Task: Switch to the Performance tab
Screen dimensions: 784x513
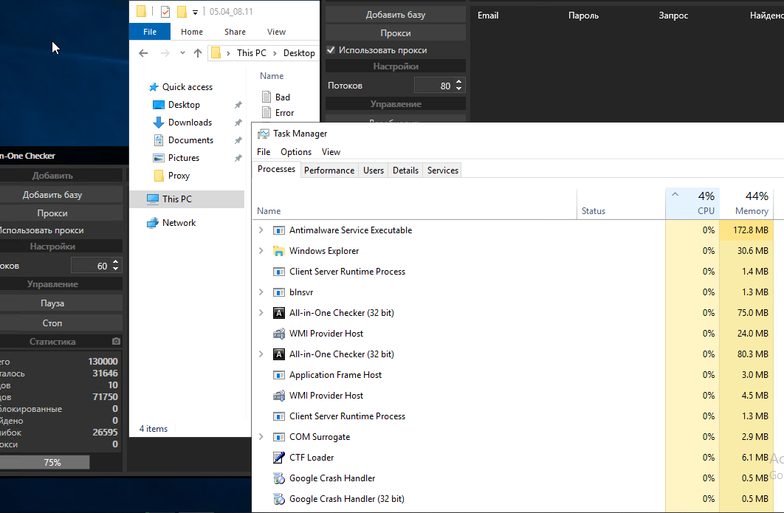Action: 329,171
